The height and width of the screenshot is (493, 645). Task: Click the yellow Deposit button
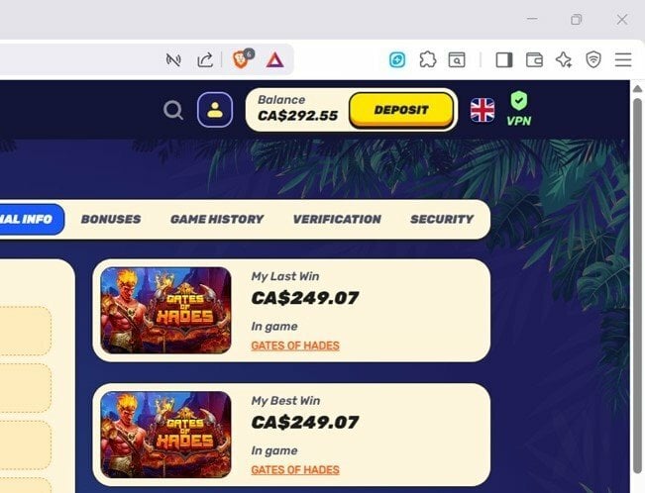tap(401, 110)
